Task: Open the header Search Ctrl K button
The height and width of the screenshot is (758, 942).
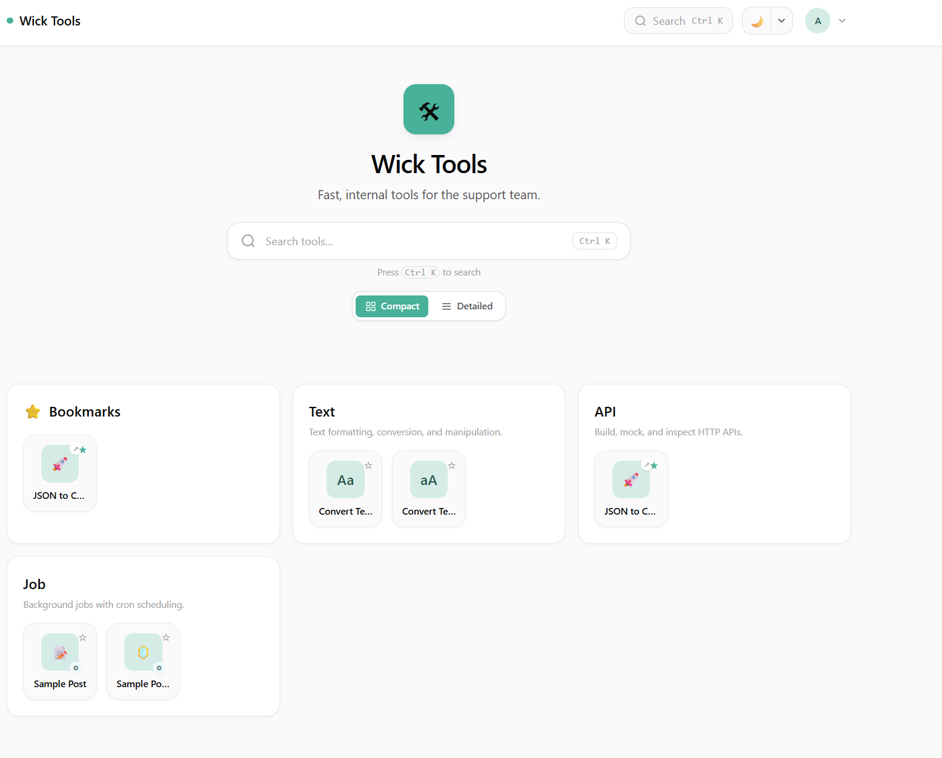Action: (678, 21)
